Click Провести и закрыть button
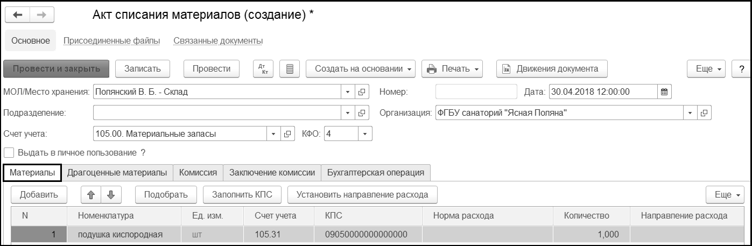Image resolution: width=752 pixels, height=246 pixels. [x=57, y=69]
